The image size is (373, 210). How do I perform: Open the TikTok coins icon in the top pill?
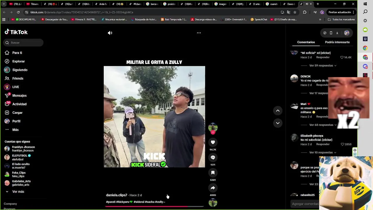click(x=325, y=33)
